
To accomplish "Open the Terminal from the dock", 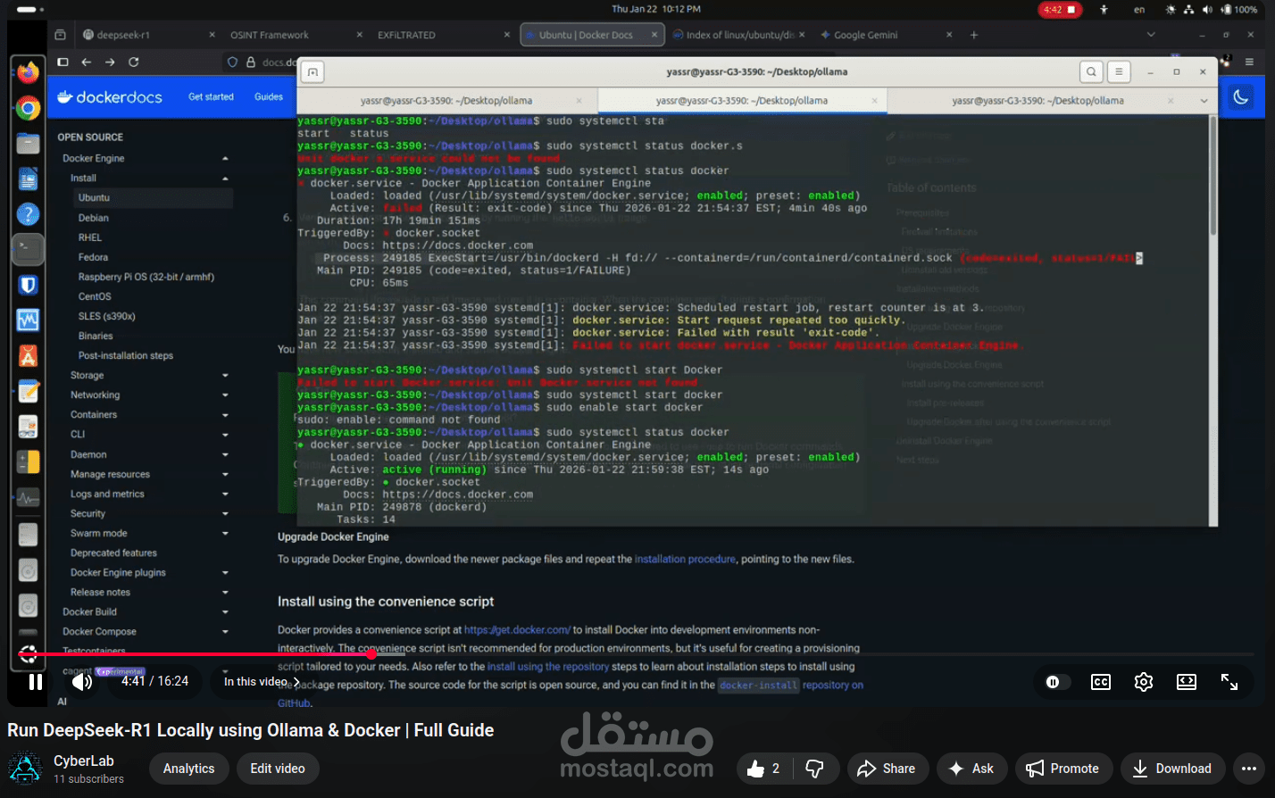I will [28, 250].
